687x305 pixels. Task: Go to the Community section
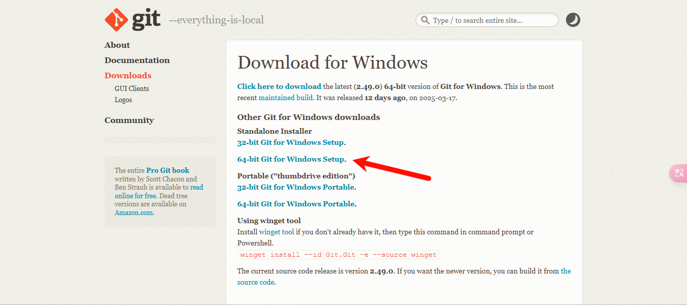coord(129,120)
